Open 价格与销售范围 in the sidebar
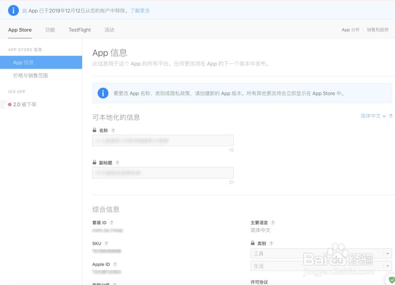 [x=30, y=75]
